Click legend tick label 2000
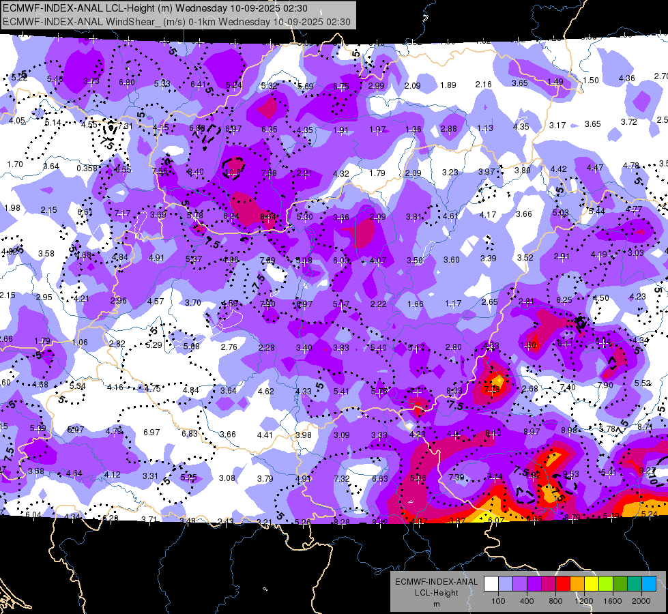 (x=641, y=601)
